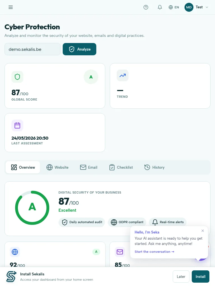
Task: Switch language via the EN globe
Action: tap(174, 7)
